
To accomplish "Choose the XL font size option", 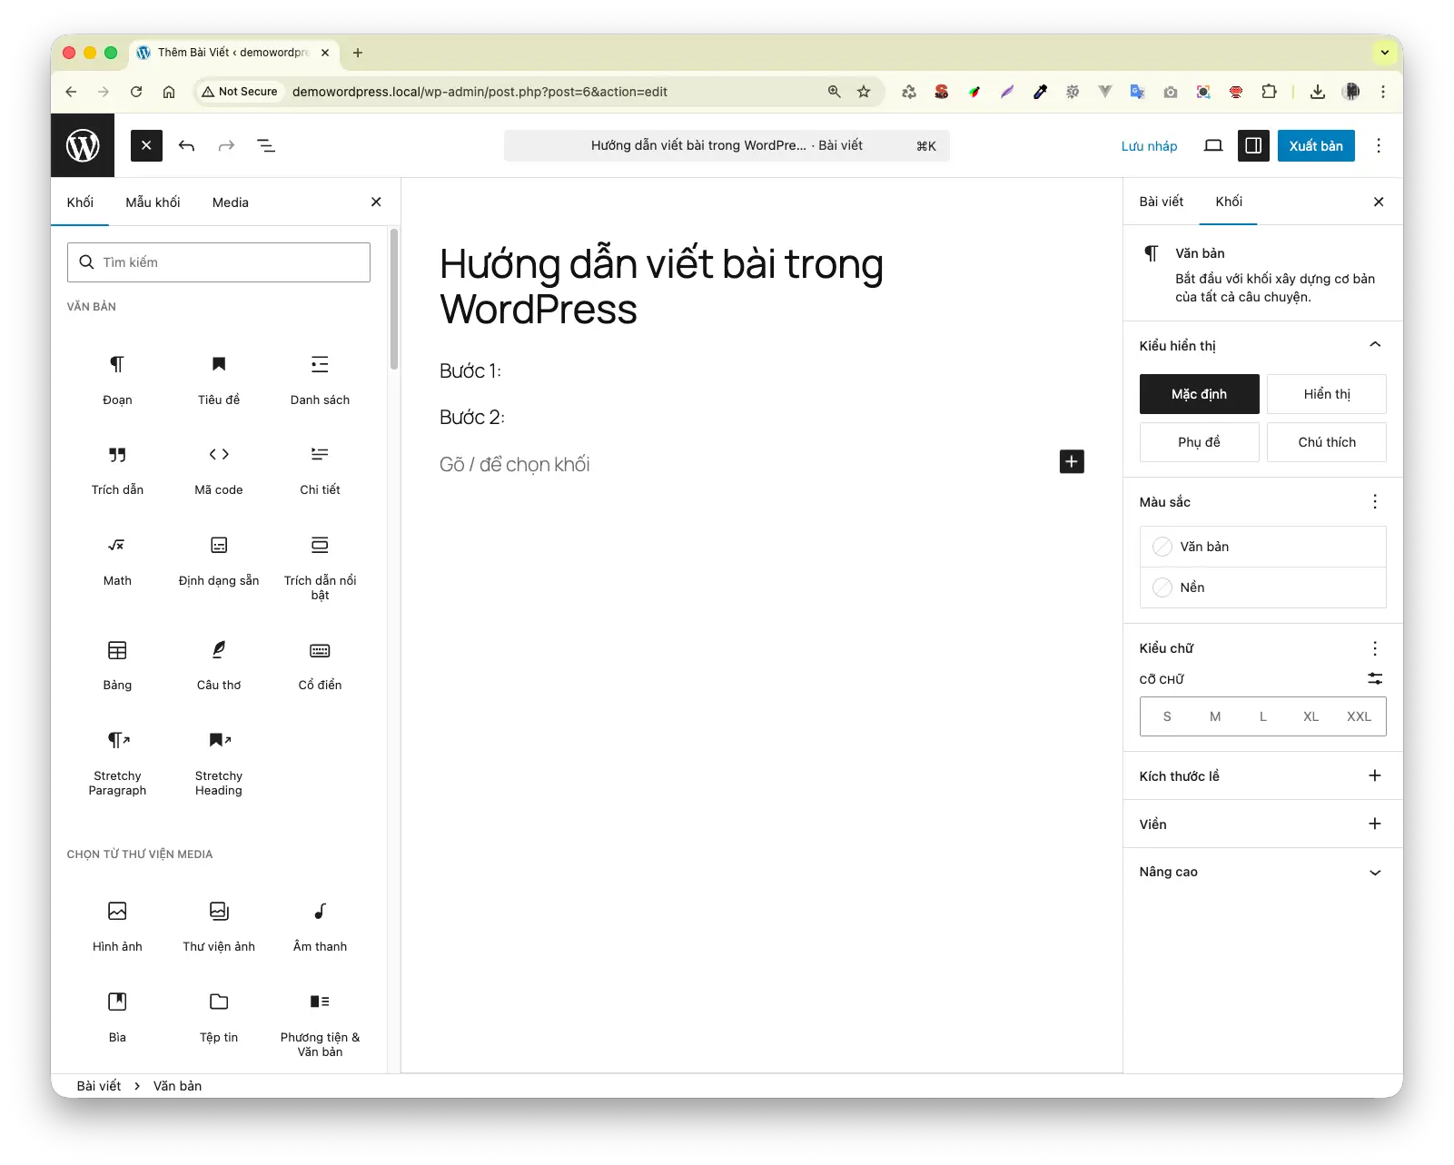I will pos(1311,716).
